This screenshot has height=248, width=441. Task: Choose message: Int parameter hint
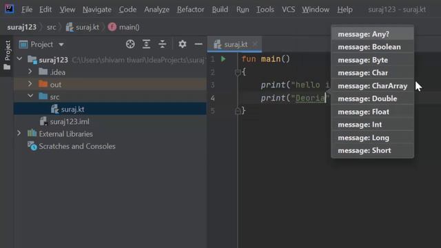372,125
